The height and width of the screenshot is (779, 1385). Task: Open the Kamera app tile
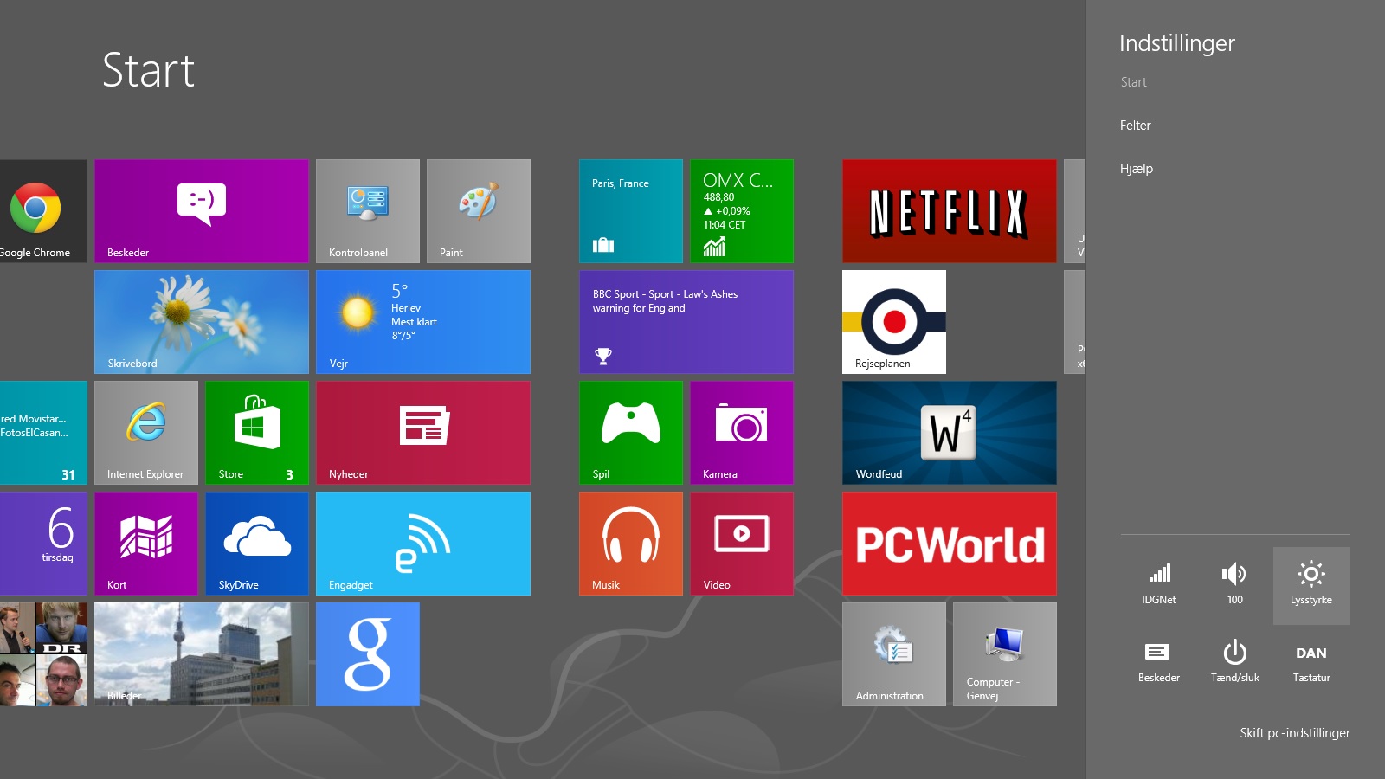coord(741,432)
